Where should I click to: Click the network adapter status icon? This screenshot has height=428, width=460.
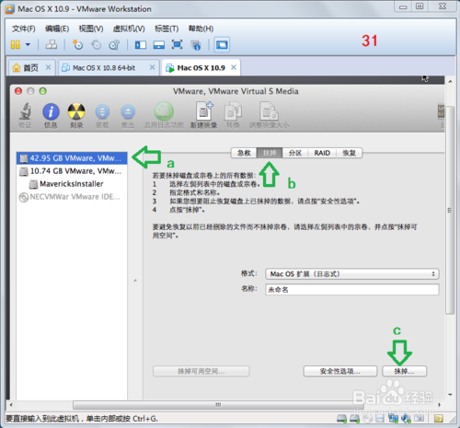[393, 418]
